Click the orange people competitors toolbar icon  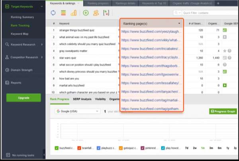pos(96,13)
